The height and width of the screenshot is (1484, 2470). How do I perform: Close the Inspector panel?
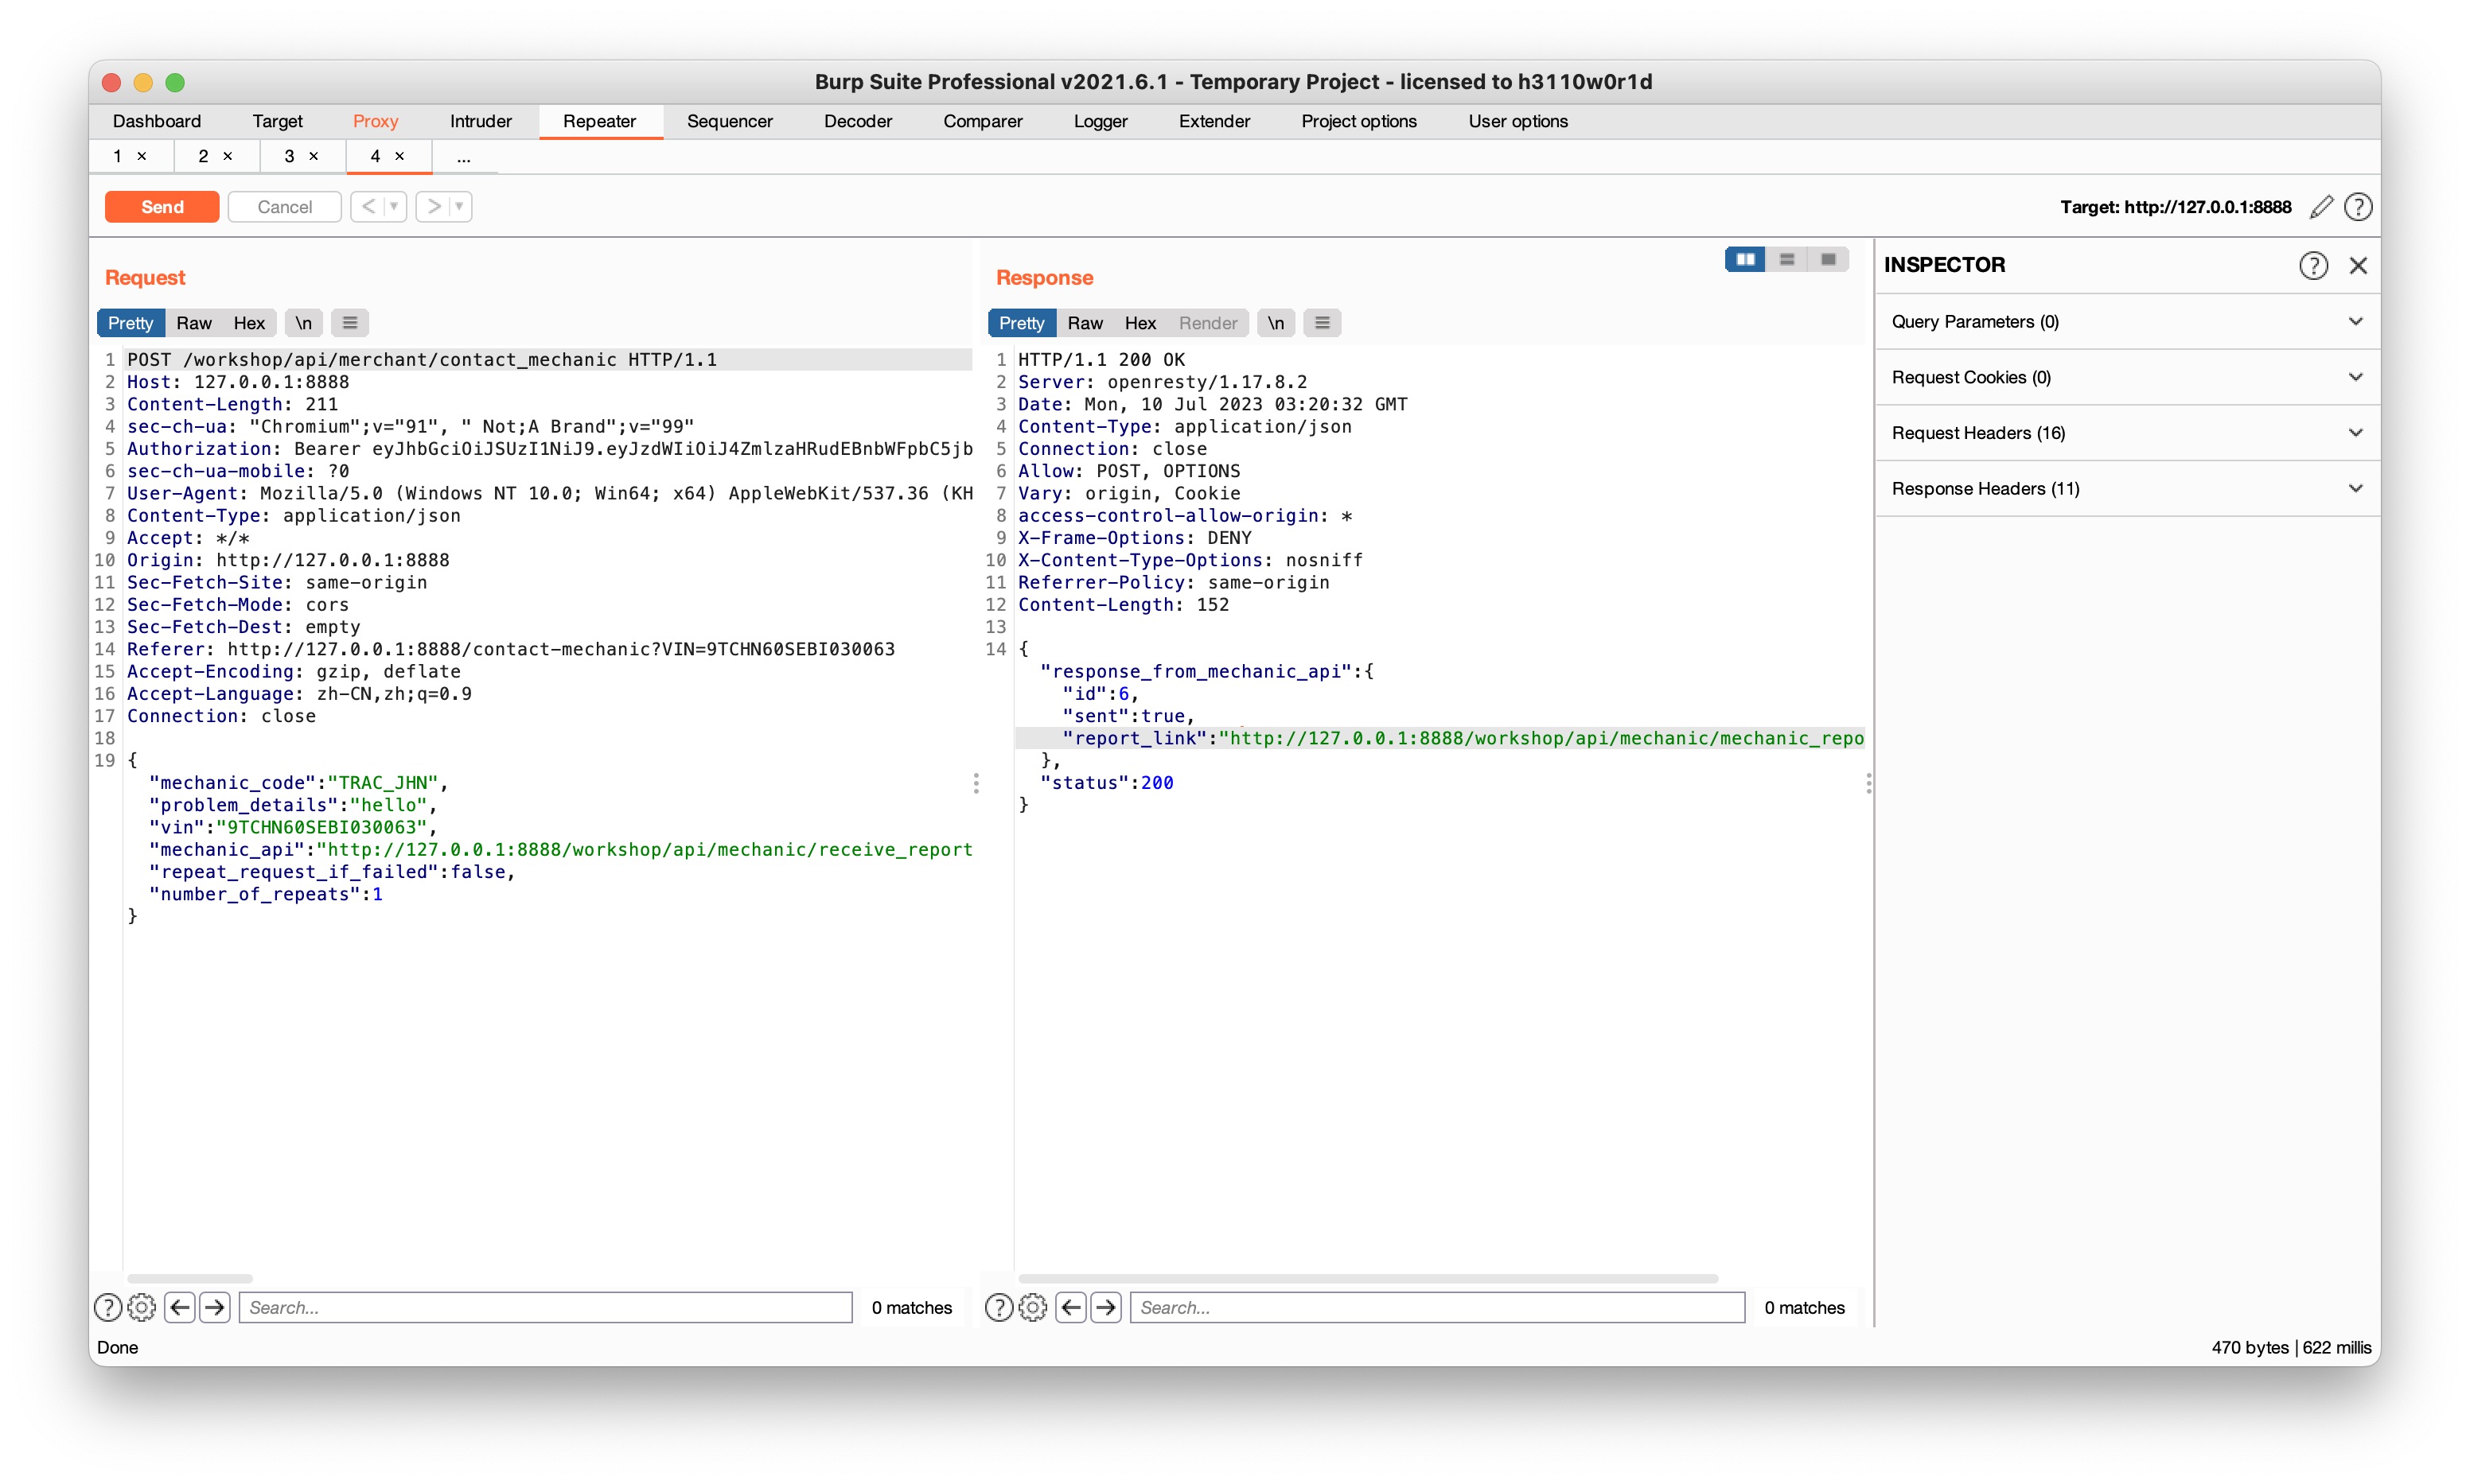2358,265
